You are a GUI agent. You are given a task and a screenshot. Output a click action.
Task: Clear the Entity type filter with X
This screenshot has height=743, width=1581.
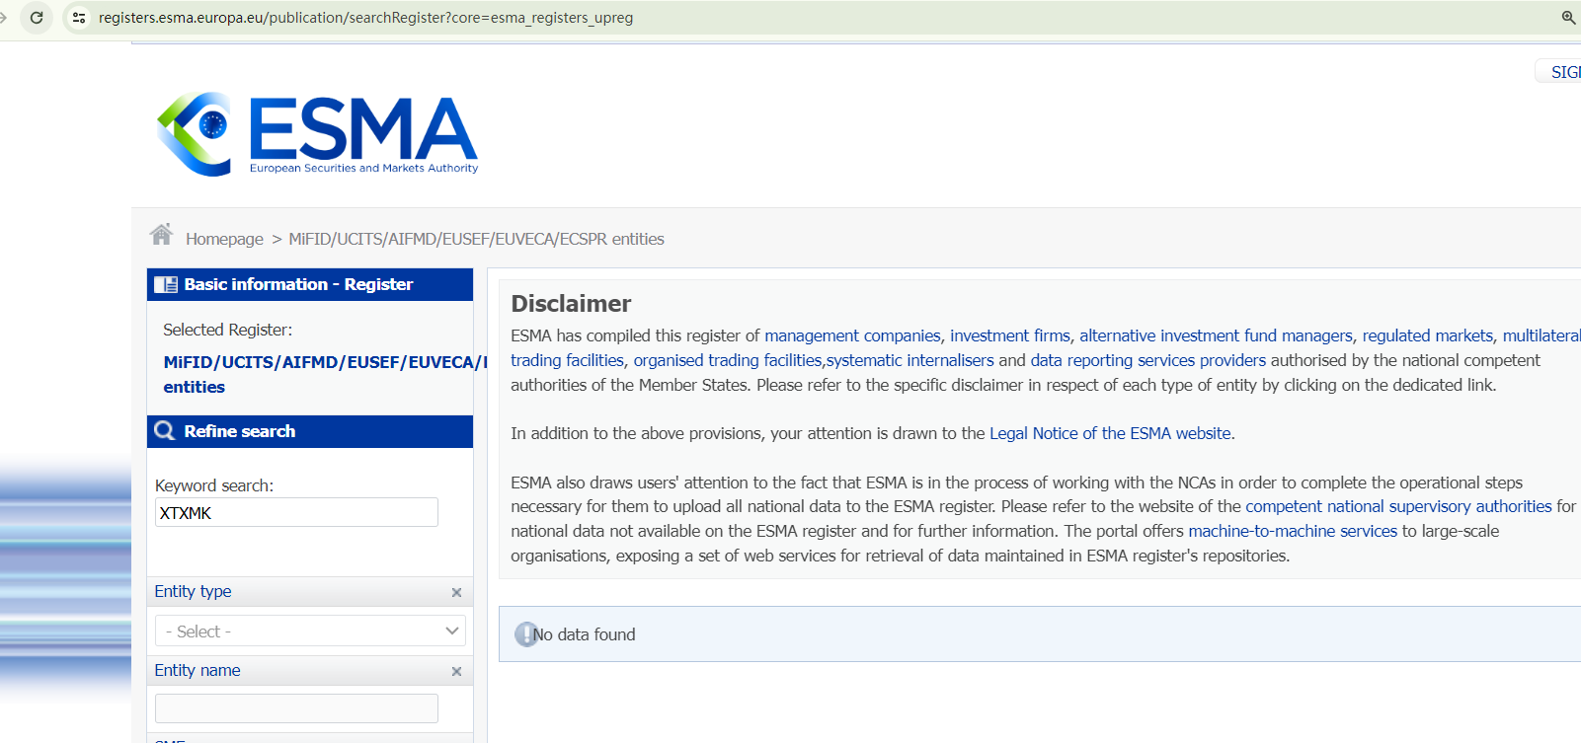[x=456, y=592]
